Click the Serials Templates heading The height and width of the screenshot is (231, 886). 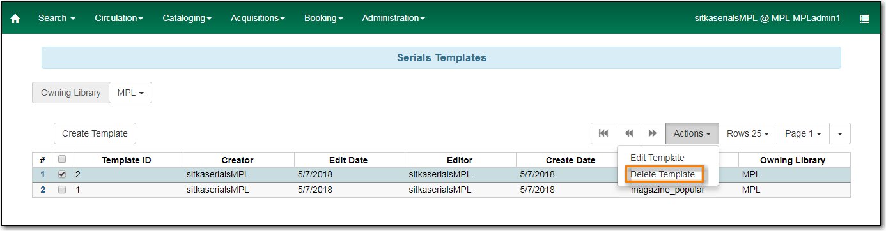(441, 57)
